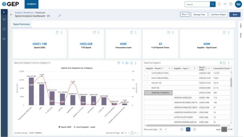Open Records Per Page dropdown
244x137 pixels.
click(124, 133)
